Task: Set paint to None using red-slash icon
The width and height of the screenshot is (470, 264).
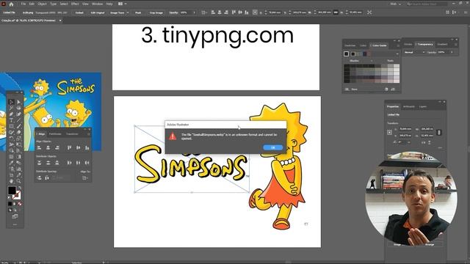Action: (20, 204)
